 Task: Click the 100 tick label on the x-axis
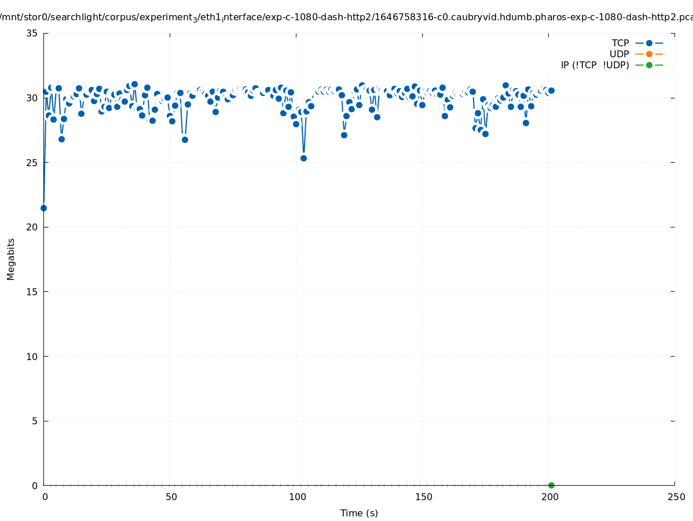pyautogui.click(x=296, y=497)
